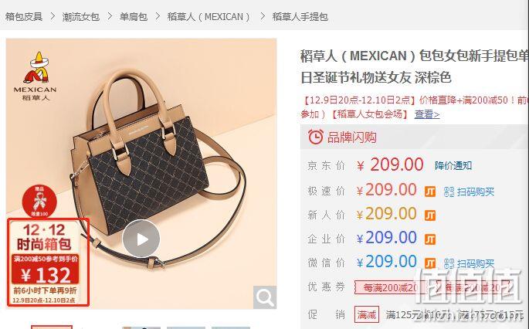
Task: Open the 潮流女包 breadcrumb category
Action: click(80, 16)
